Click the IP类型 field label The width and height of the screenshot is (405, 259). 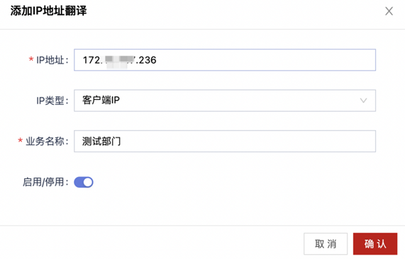click(52, 100)
